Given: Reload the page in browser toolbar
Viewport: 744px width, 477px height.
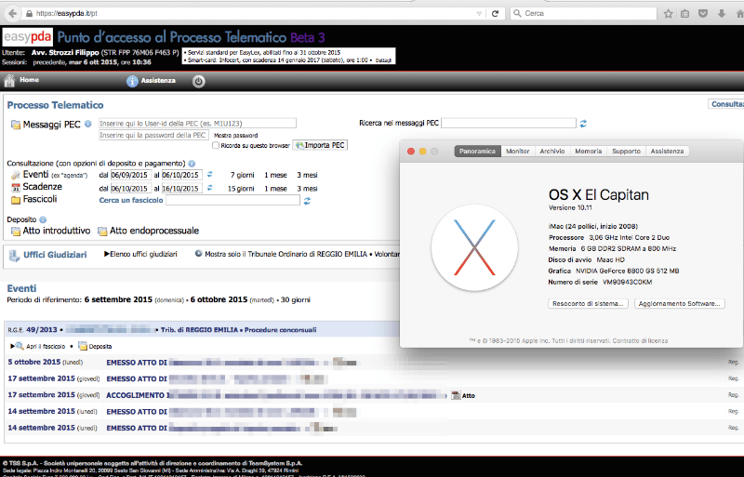Looking at the screenshot, I should coord(495,13).
